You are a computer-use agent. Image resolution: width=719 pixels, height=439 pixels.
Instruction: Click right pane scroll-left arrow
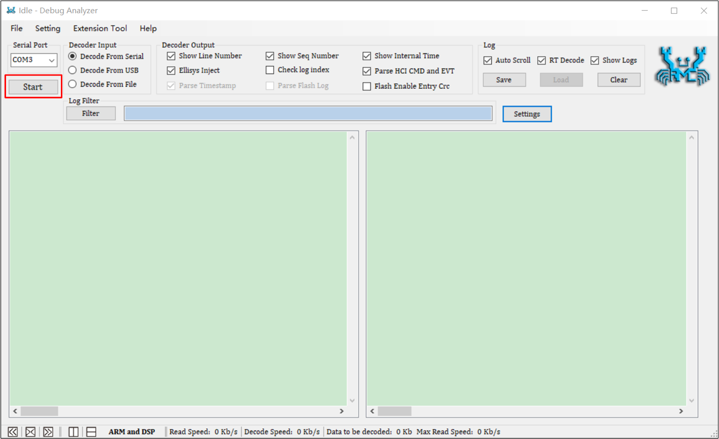point(372,411)
